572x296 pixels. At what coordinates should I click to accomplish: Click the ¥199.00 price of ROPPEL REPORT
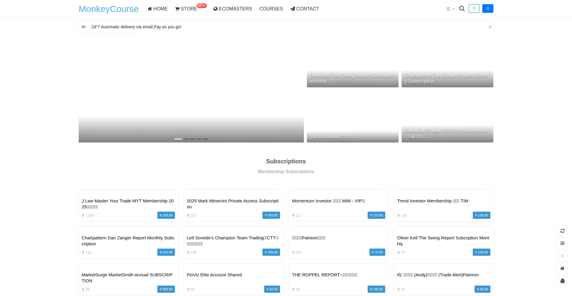coord(376,289)
